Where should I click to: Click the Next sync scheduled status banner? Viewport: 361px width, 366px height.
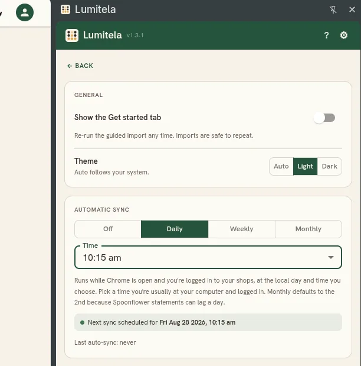[208, 322]
